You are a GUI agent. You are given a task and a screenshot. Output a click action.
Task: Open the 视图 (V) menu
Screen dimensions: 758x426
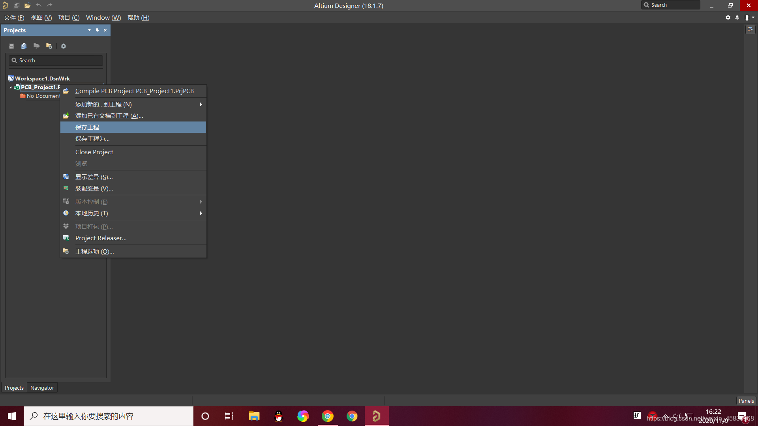click(x=41, y=17)
